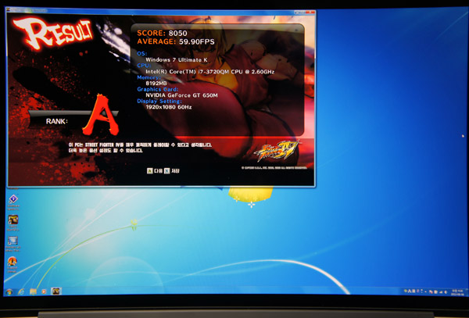This screenshot has width=469, height=318.
Task: Click the '8192MB' memory value
Action: (x=156, y=84)
